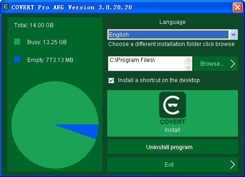Click the Browse... button
The image size is (245, 177).
click(215, 64)
